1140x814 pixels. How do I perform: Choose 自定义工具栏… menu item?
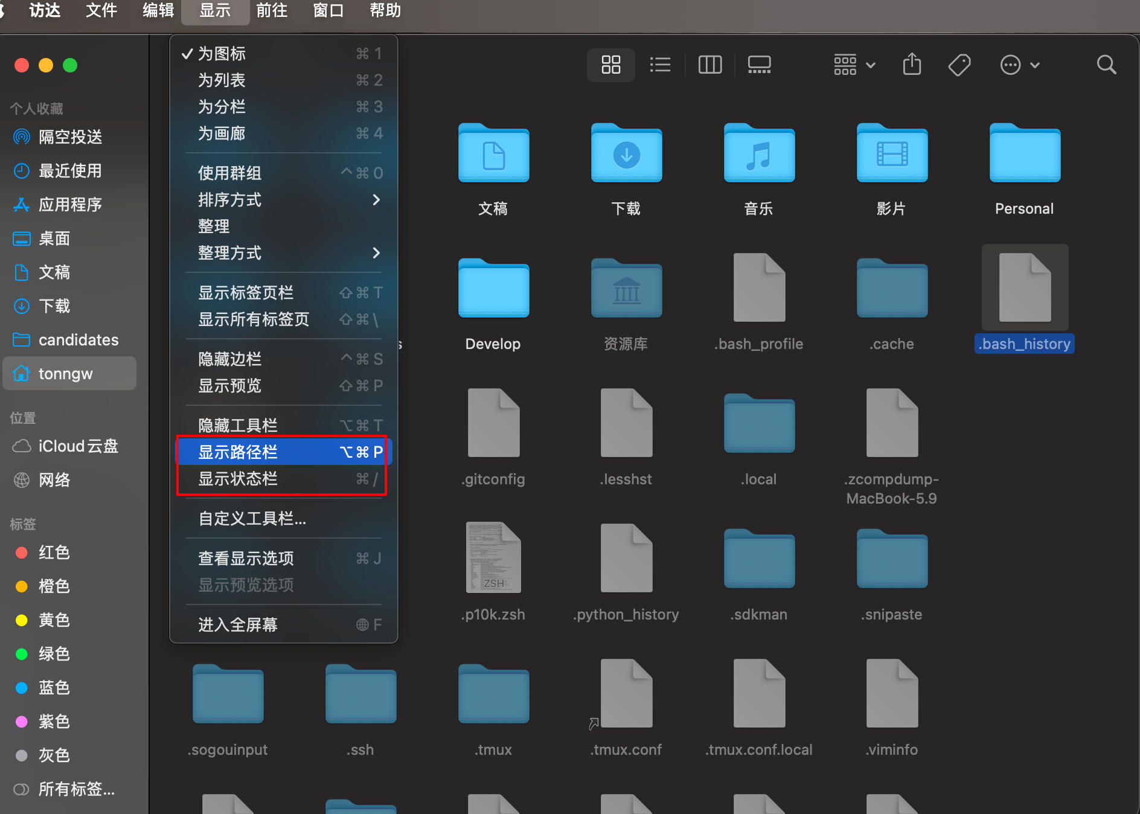coord(284,519)
